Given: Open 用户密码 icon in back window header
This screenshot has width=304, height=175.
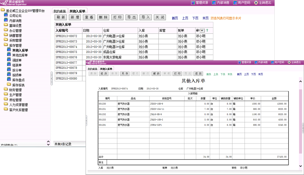Looking at the screenshot, I should pos(235,3).
